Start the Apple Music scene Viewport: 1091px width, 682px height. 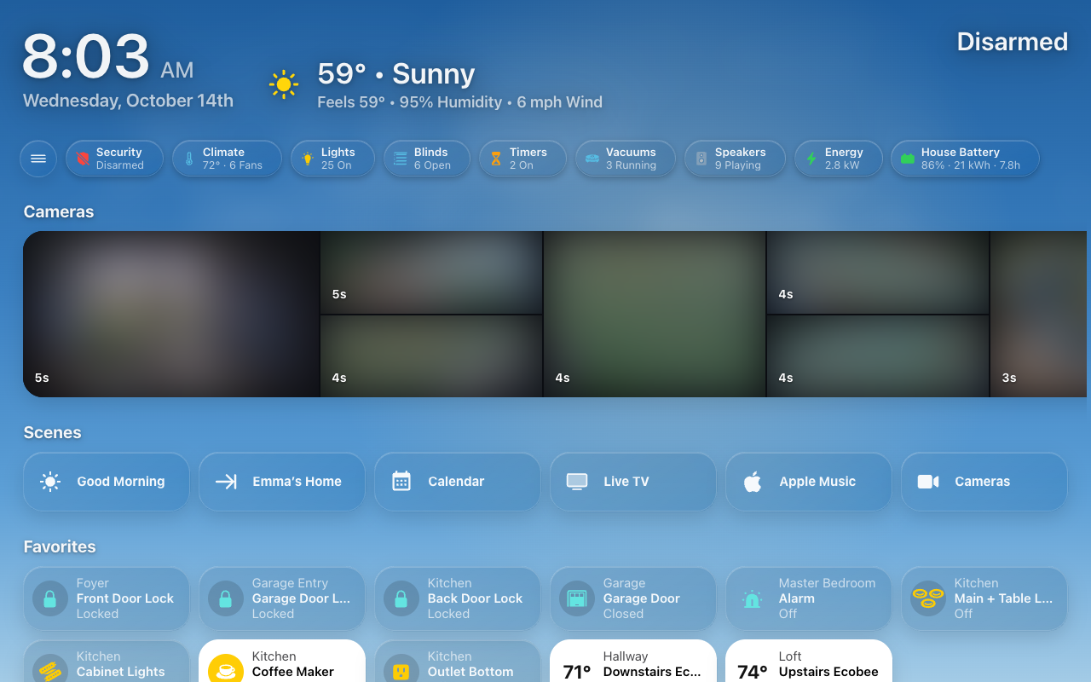pos(809,482)
